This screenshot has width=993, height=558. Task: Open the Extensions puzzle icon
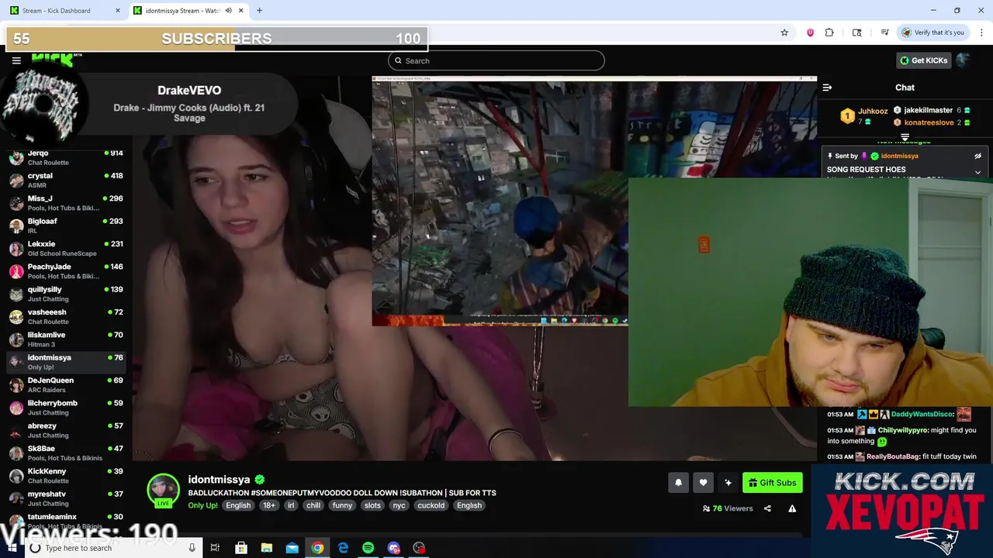pos(829,33)
